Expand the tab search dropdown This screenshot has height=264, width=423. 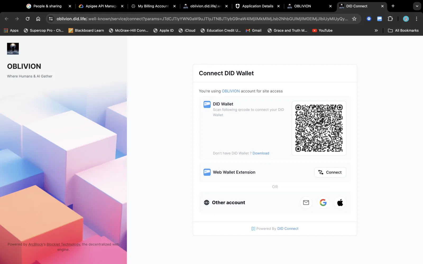point(417,6)
